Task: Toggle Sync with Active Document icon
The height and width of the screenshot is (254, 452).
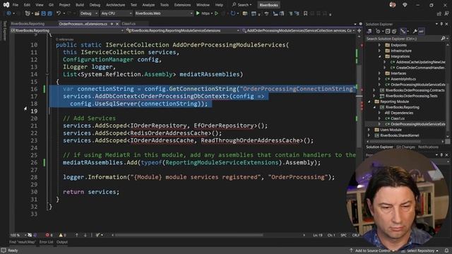Action: (403, 31)
